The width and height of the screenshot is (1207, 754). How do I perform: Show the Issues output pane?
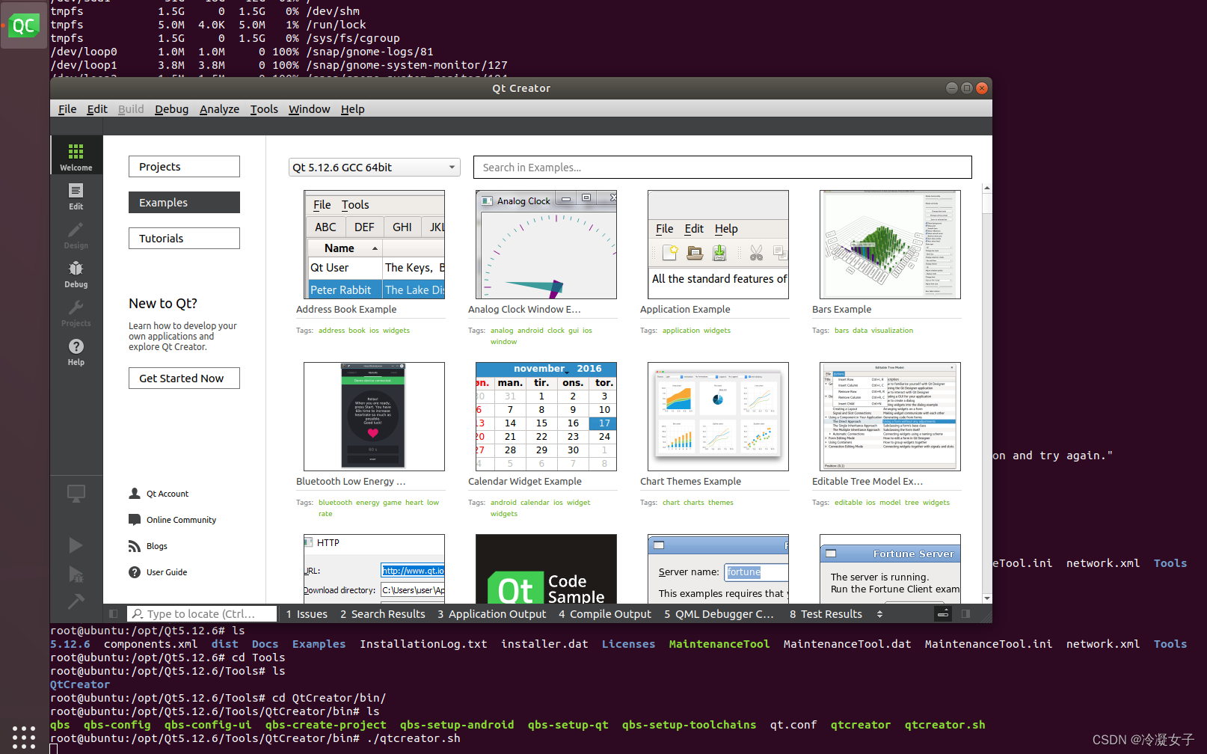(307, 614)
